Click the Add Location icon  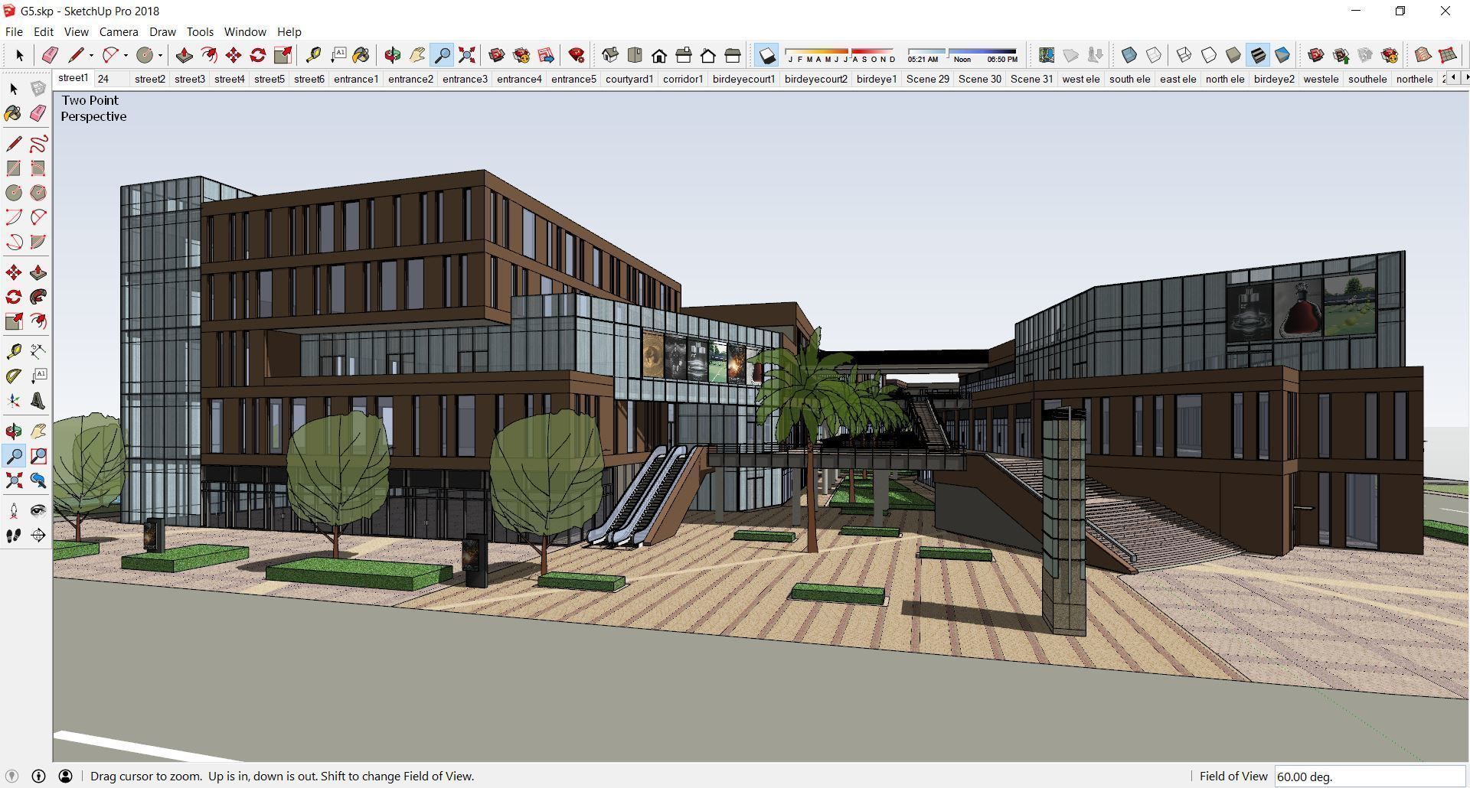1046,55
